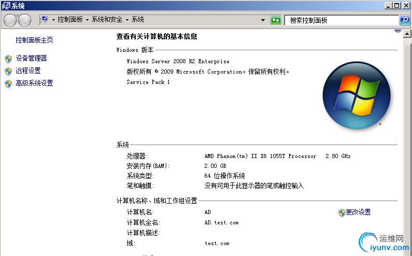Open 控制面板主页 link
Screen dimensions: 412x256
(34, 40)
